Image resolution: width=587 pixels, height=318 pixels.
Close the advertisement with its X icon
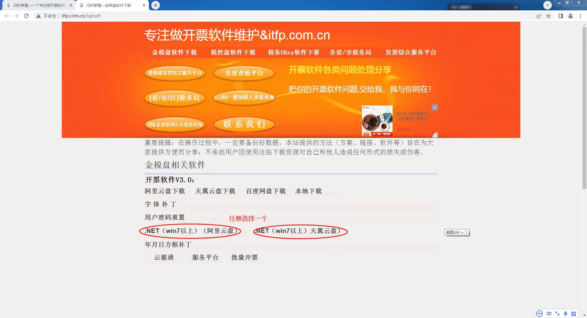tap(435, 107)
